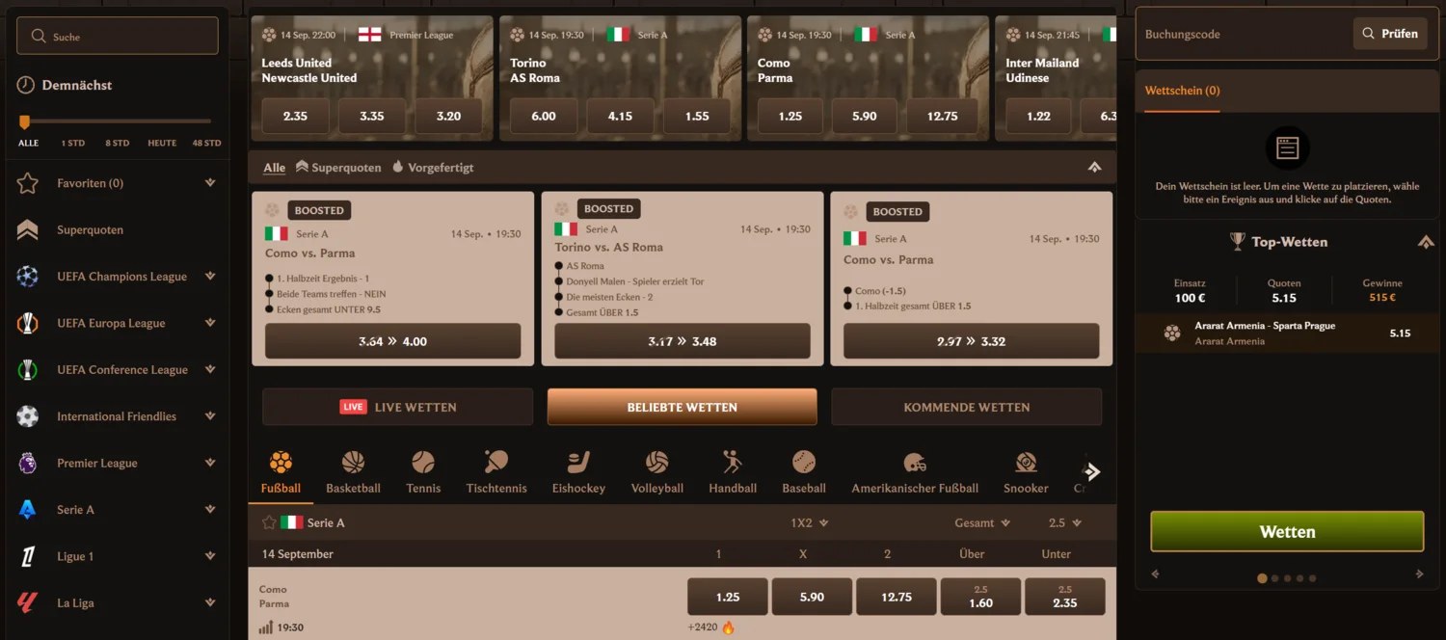The image size is (1446, 640).
Task: Select the Eishockey stick icon
Action: [x=578, y=462]
